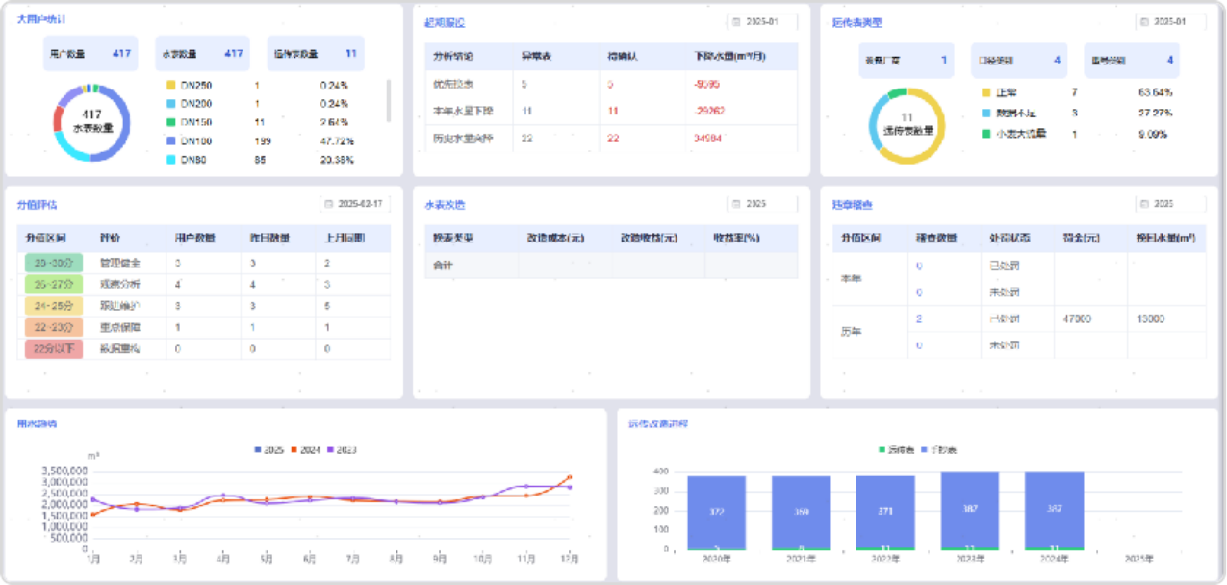Toggle DN80 legend entry

pos(186,160)
